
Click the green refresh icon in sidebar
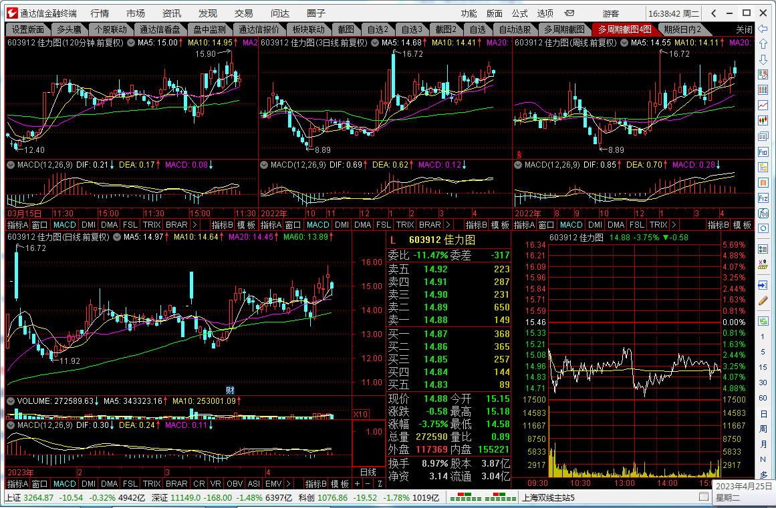point(763,321)
